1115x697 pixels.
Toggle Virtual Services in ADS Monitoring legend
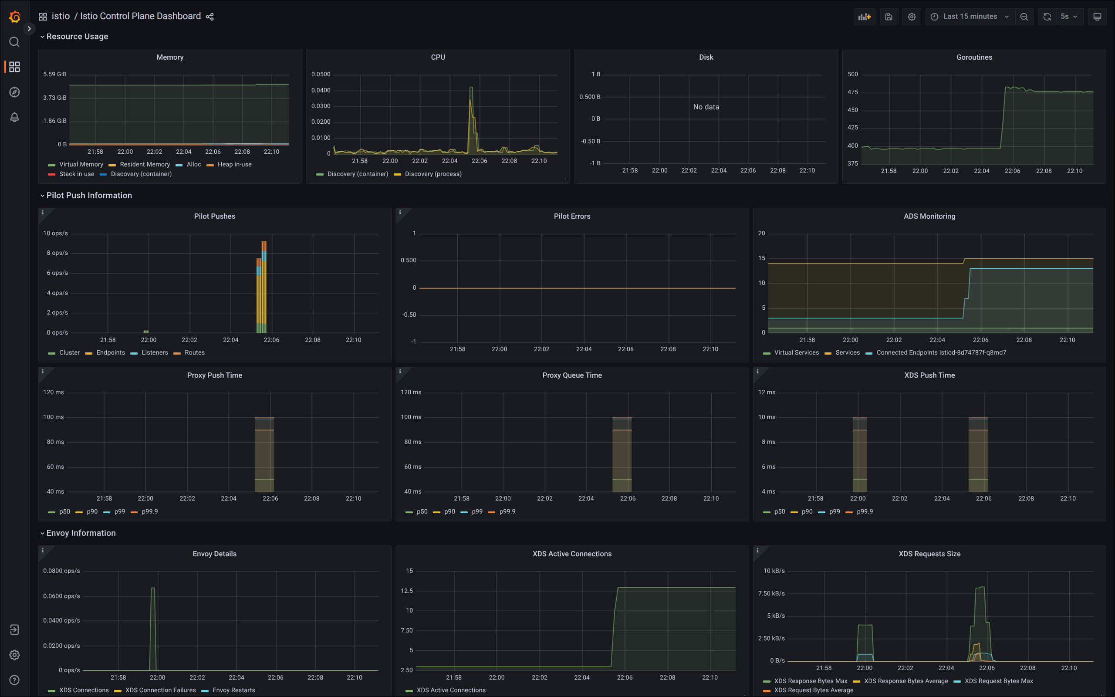click(797, 353)
